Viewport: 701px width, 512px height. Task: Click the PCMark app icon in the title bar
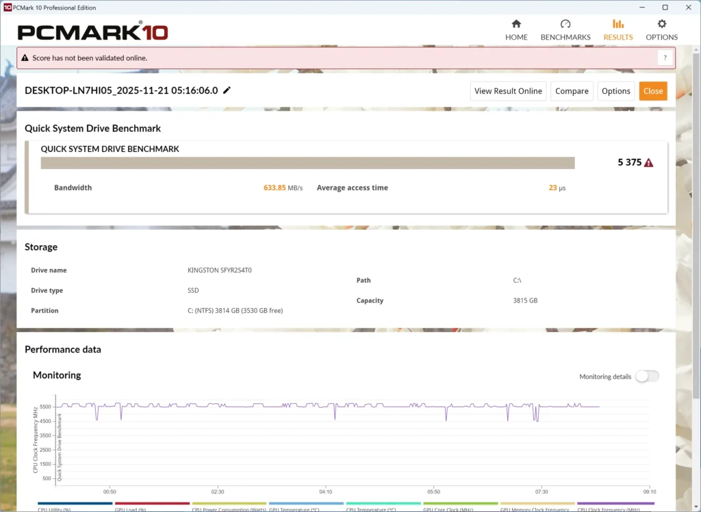[x=7, y=8]
